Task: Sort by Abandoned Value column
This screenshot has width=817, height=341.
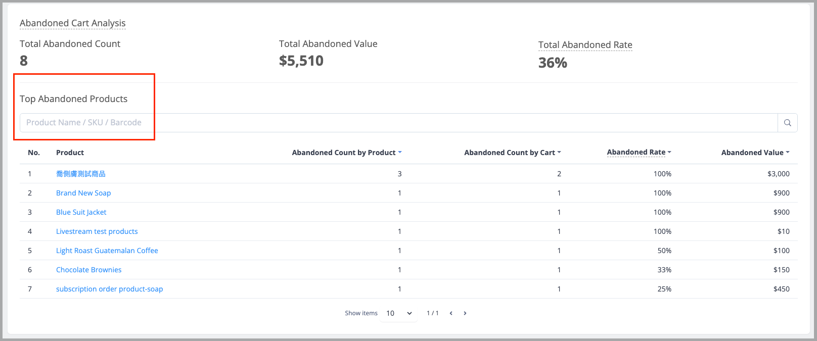Action: coord(755,153)
